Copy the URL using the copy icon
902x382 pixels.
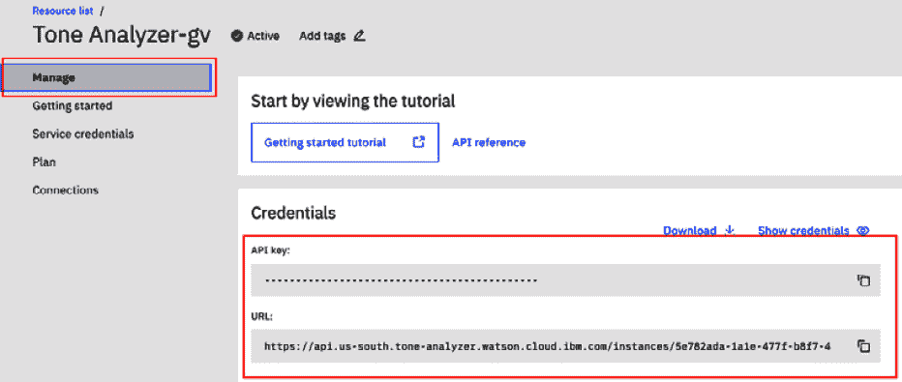coord(863,346)
